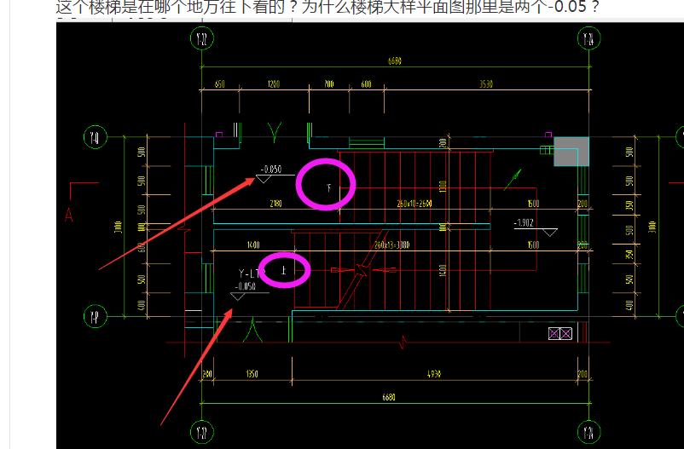The height and width of the screenshot is (449, 684).
Task: Click the Y-22 grid bubble at bottom
Action: coord(202,433)
